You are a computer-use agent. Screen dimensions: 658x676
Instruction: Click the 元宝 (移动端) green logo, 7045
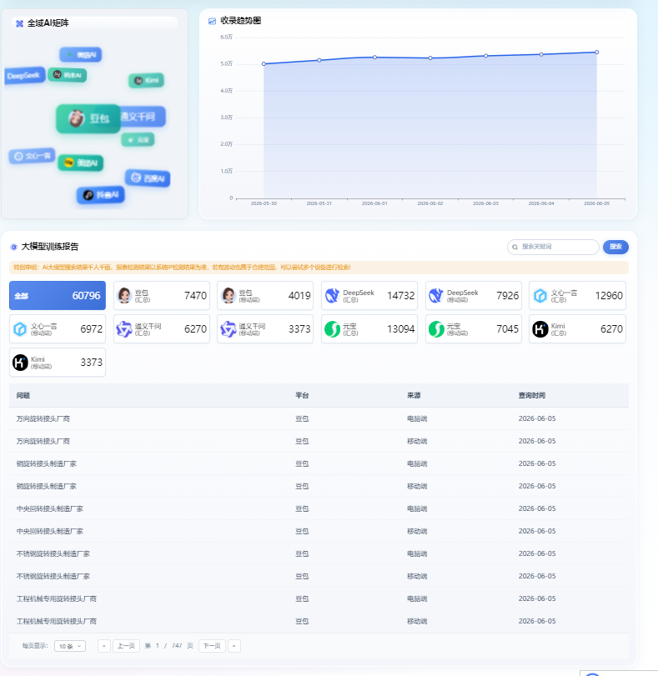pyautogui.click(x=436, y=329)
